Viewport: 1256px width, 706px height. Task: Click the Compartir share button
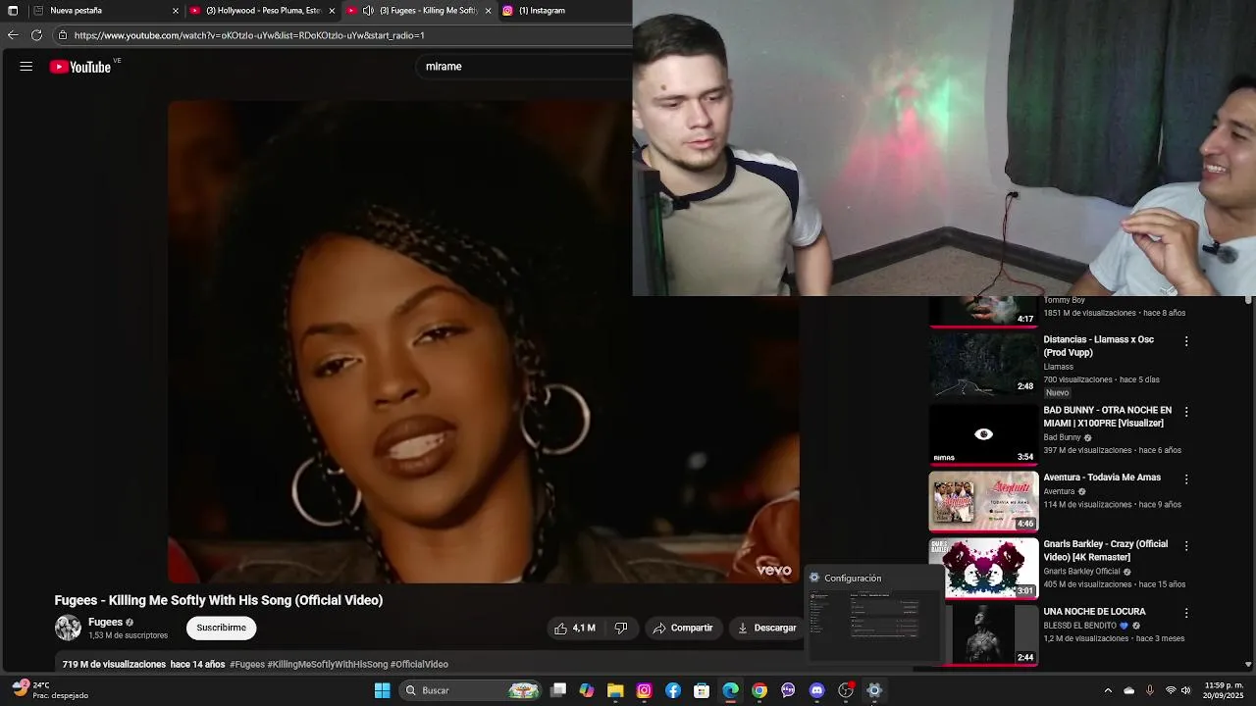coord(683,628)
